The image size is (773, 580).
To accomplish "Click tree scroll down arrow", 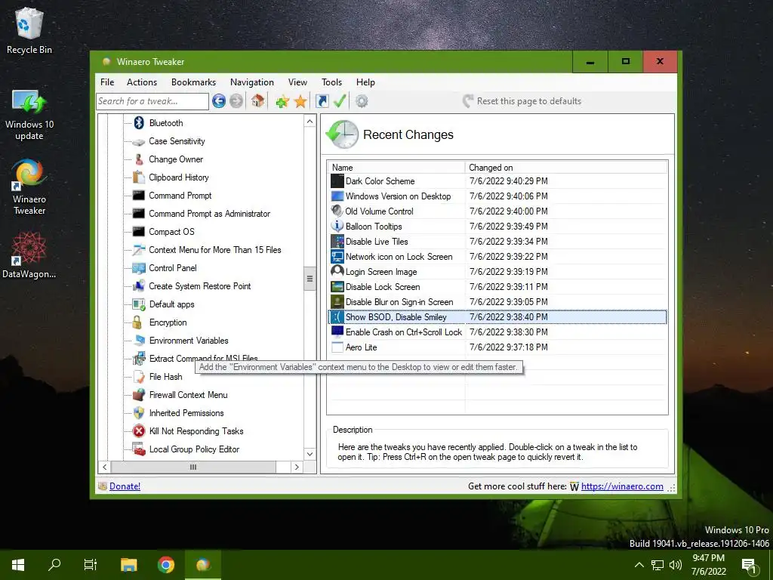I will click(310, 454).
